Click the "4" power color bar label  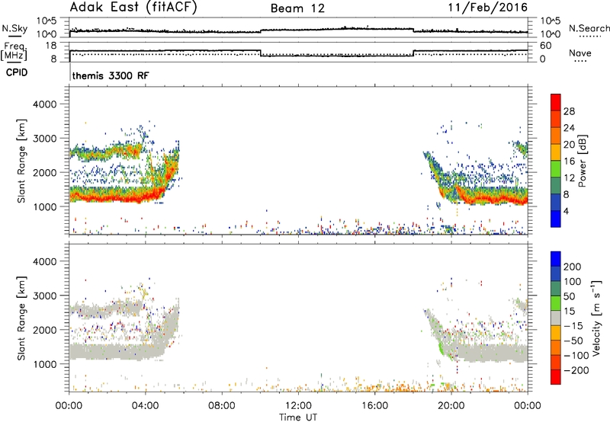[566, 211]
